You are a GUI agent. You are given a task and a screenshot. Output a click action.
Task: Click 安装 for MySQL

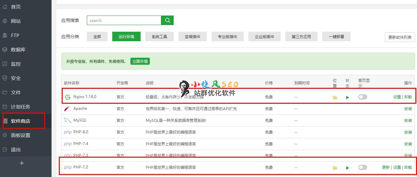[408, 121]
